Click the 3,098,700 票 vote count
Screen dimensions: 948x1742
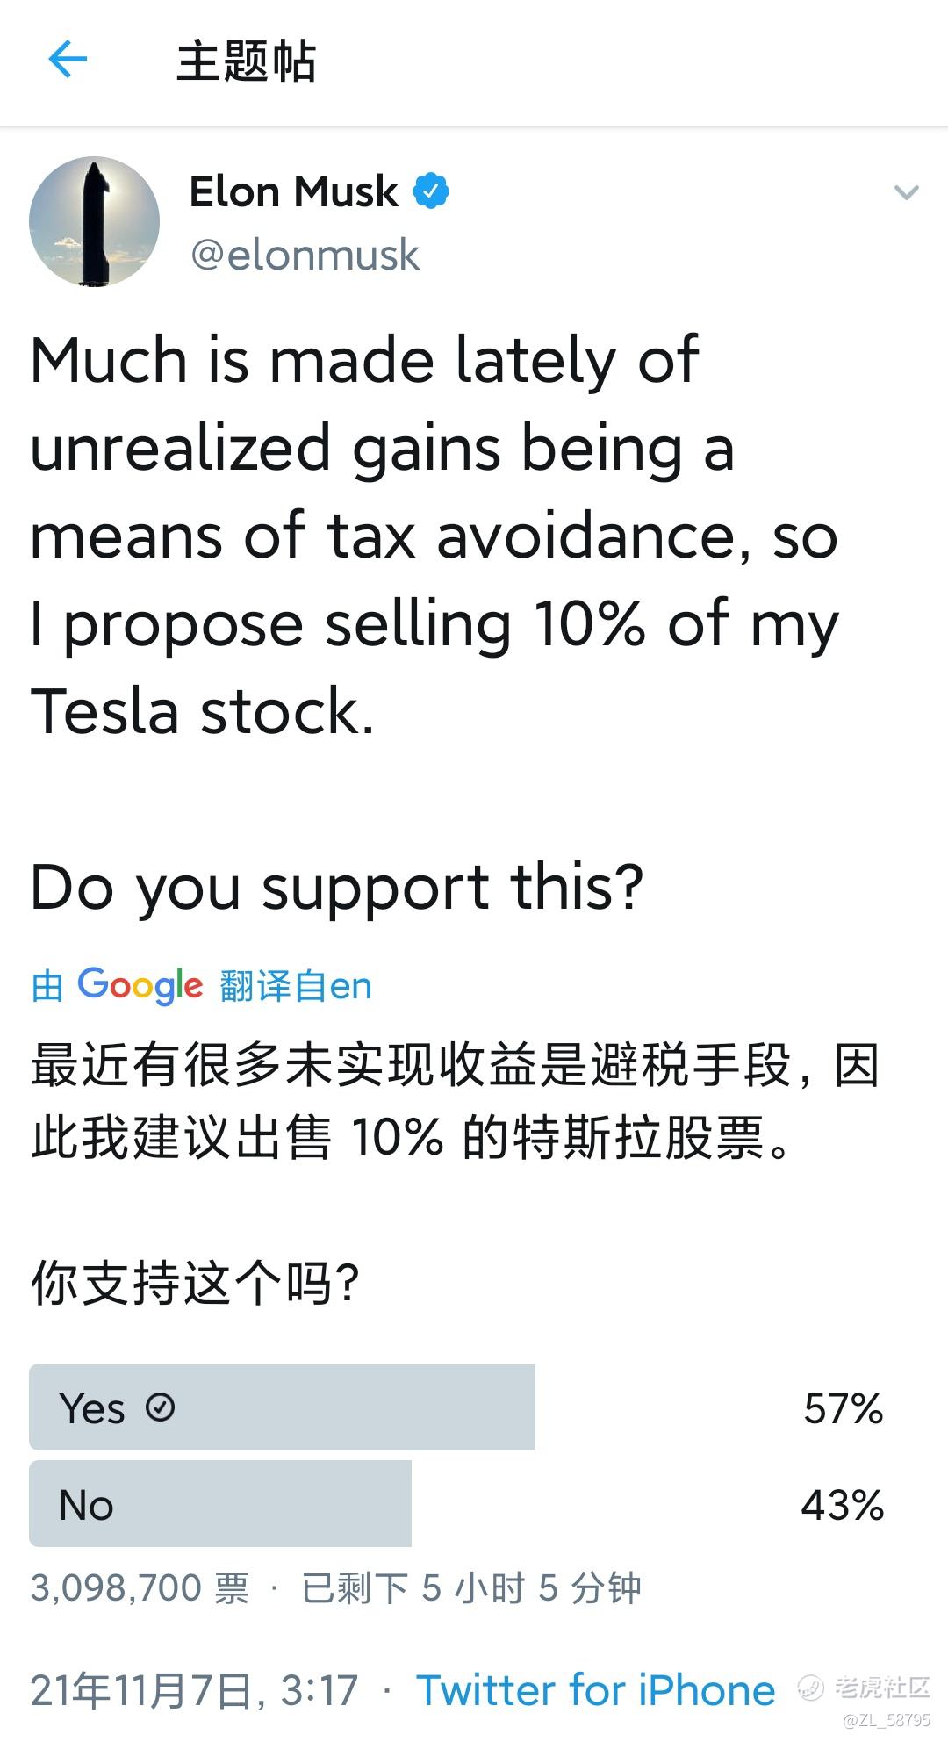pos(140,1588)
